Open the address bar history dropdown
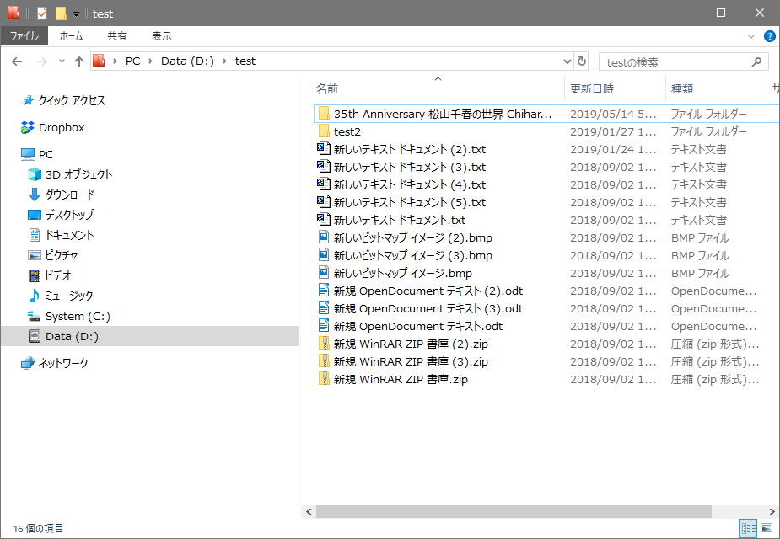Image resolution: width=780 pixels, height=539 pixels. pos(567,61)
